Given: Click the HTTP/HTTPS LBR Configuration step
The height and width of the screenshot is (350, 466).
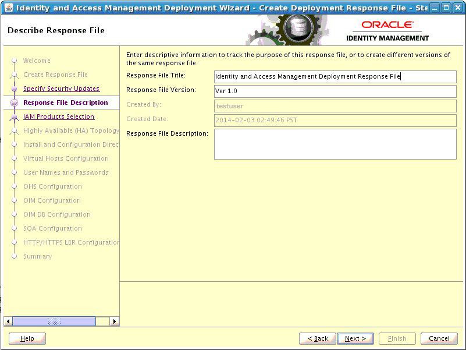Looking at the screenshot, I should coord(71,243).
